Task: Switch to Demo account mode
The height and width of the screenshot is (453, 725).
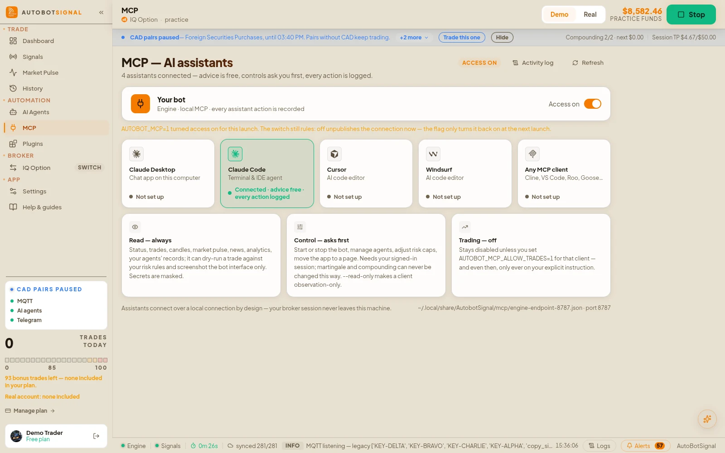Action: click(559, 14)
